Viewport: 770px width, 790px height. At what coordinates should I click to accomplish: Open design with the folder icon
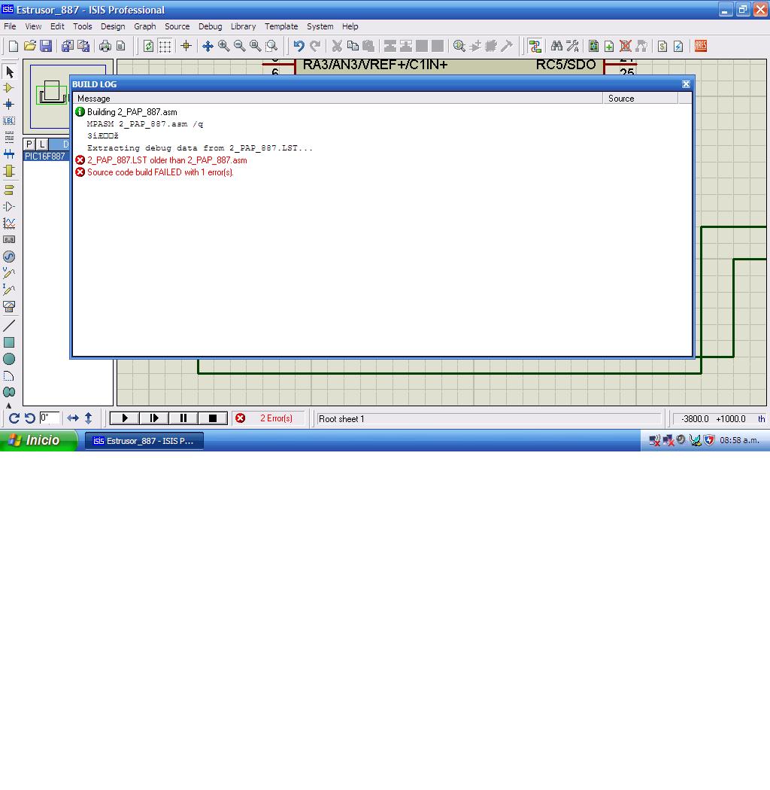pyautogui.click(x=30, y=47)
